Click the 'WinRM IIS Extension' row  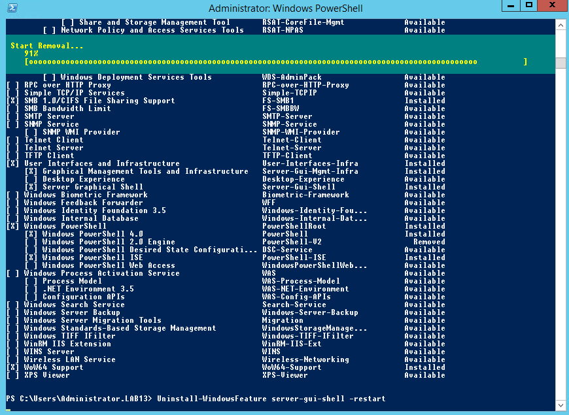pos(226,344)
